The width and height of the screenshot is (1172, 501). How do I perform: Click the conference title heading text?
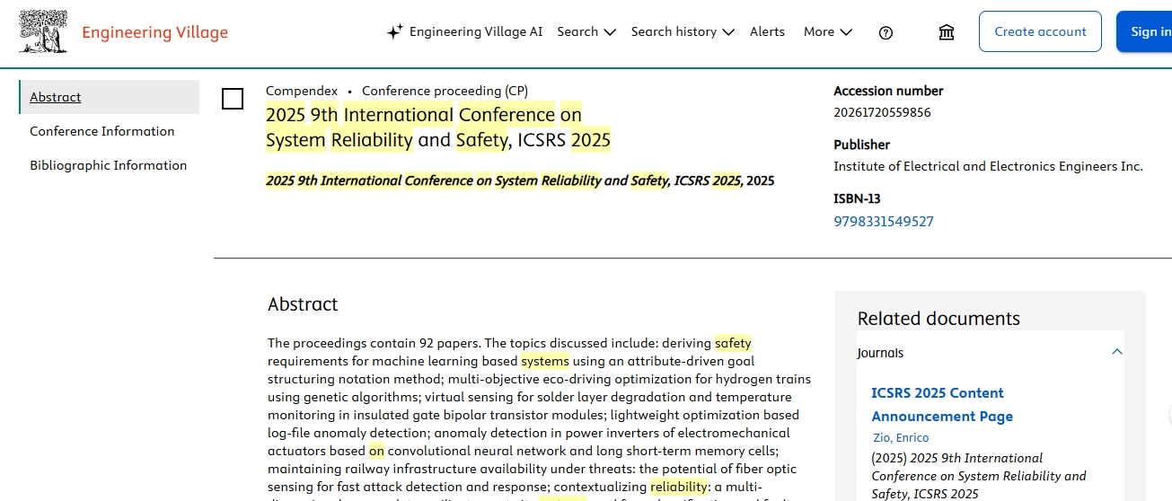tap(438, 127)
